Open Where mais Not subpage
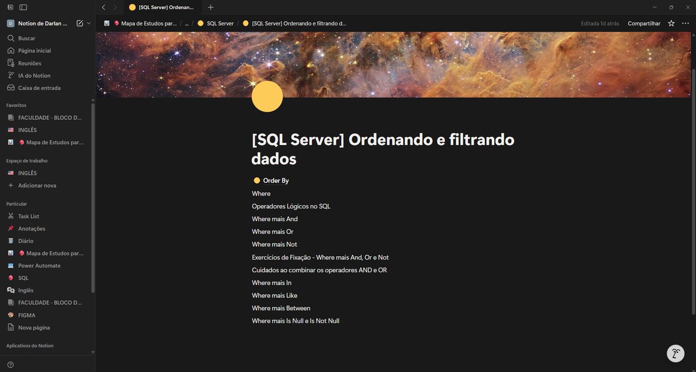The height and width of the screenshot is (372, 696). 274,245
